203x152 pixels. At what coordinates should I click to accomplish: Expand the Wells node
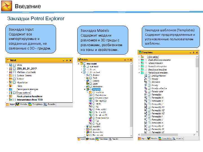(7, 65)
